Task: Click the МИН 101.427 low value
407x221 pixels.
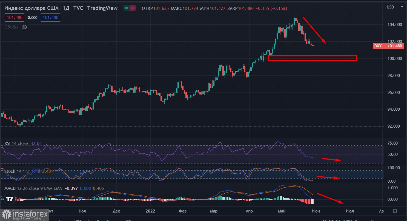Action: point(213,8)
